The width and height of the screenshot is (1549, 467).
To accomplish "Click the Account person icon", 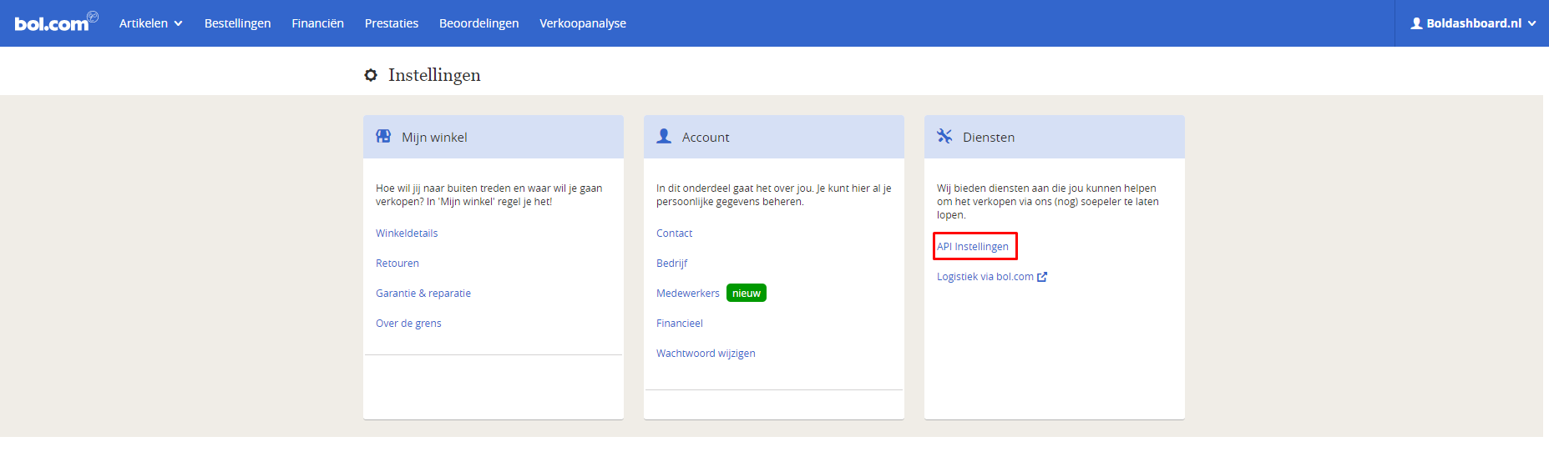I will pyautogui.click(x=664, y=136).
